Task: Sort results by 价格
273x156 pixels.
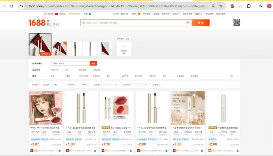Action: click(x=56, y=85)
